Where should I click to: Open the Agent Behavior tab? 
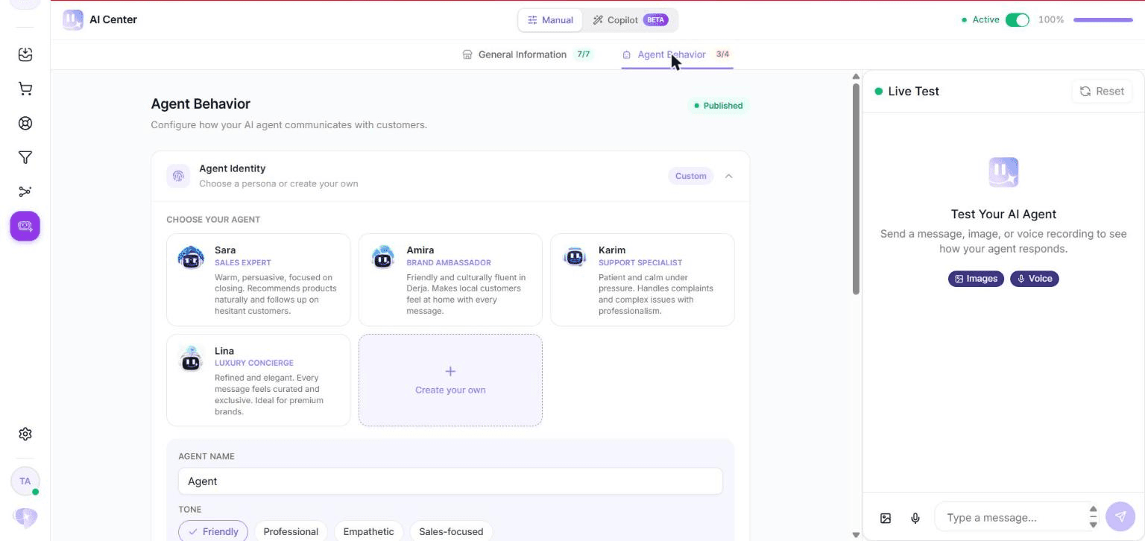pos(677,54)
